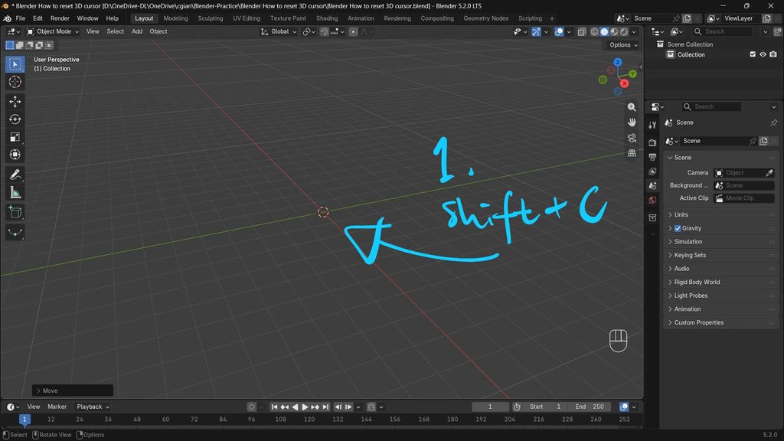Toggle snapping magnet in header
Screen dimensions: 784x441
point(324,31)
